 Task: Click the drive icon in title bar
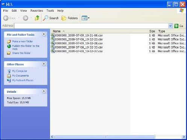coord(3,5)
